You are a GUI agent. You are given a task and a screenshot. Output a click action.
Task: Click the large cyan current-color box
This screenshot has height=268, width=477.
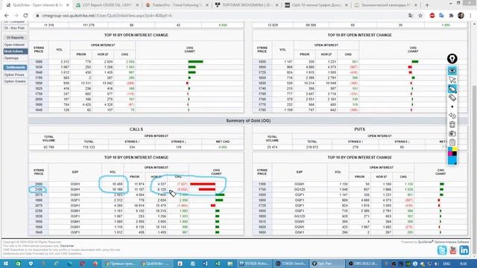(x=452, y=160)
